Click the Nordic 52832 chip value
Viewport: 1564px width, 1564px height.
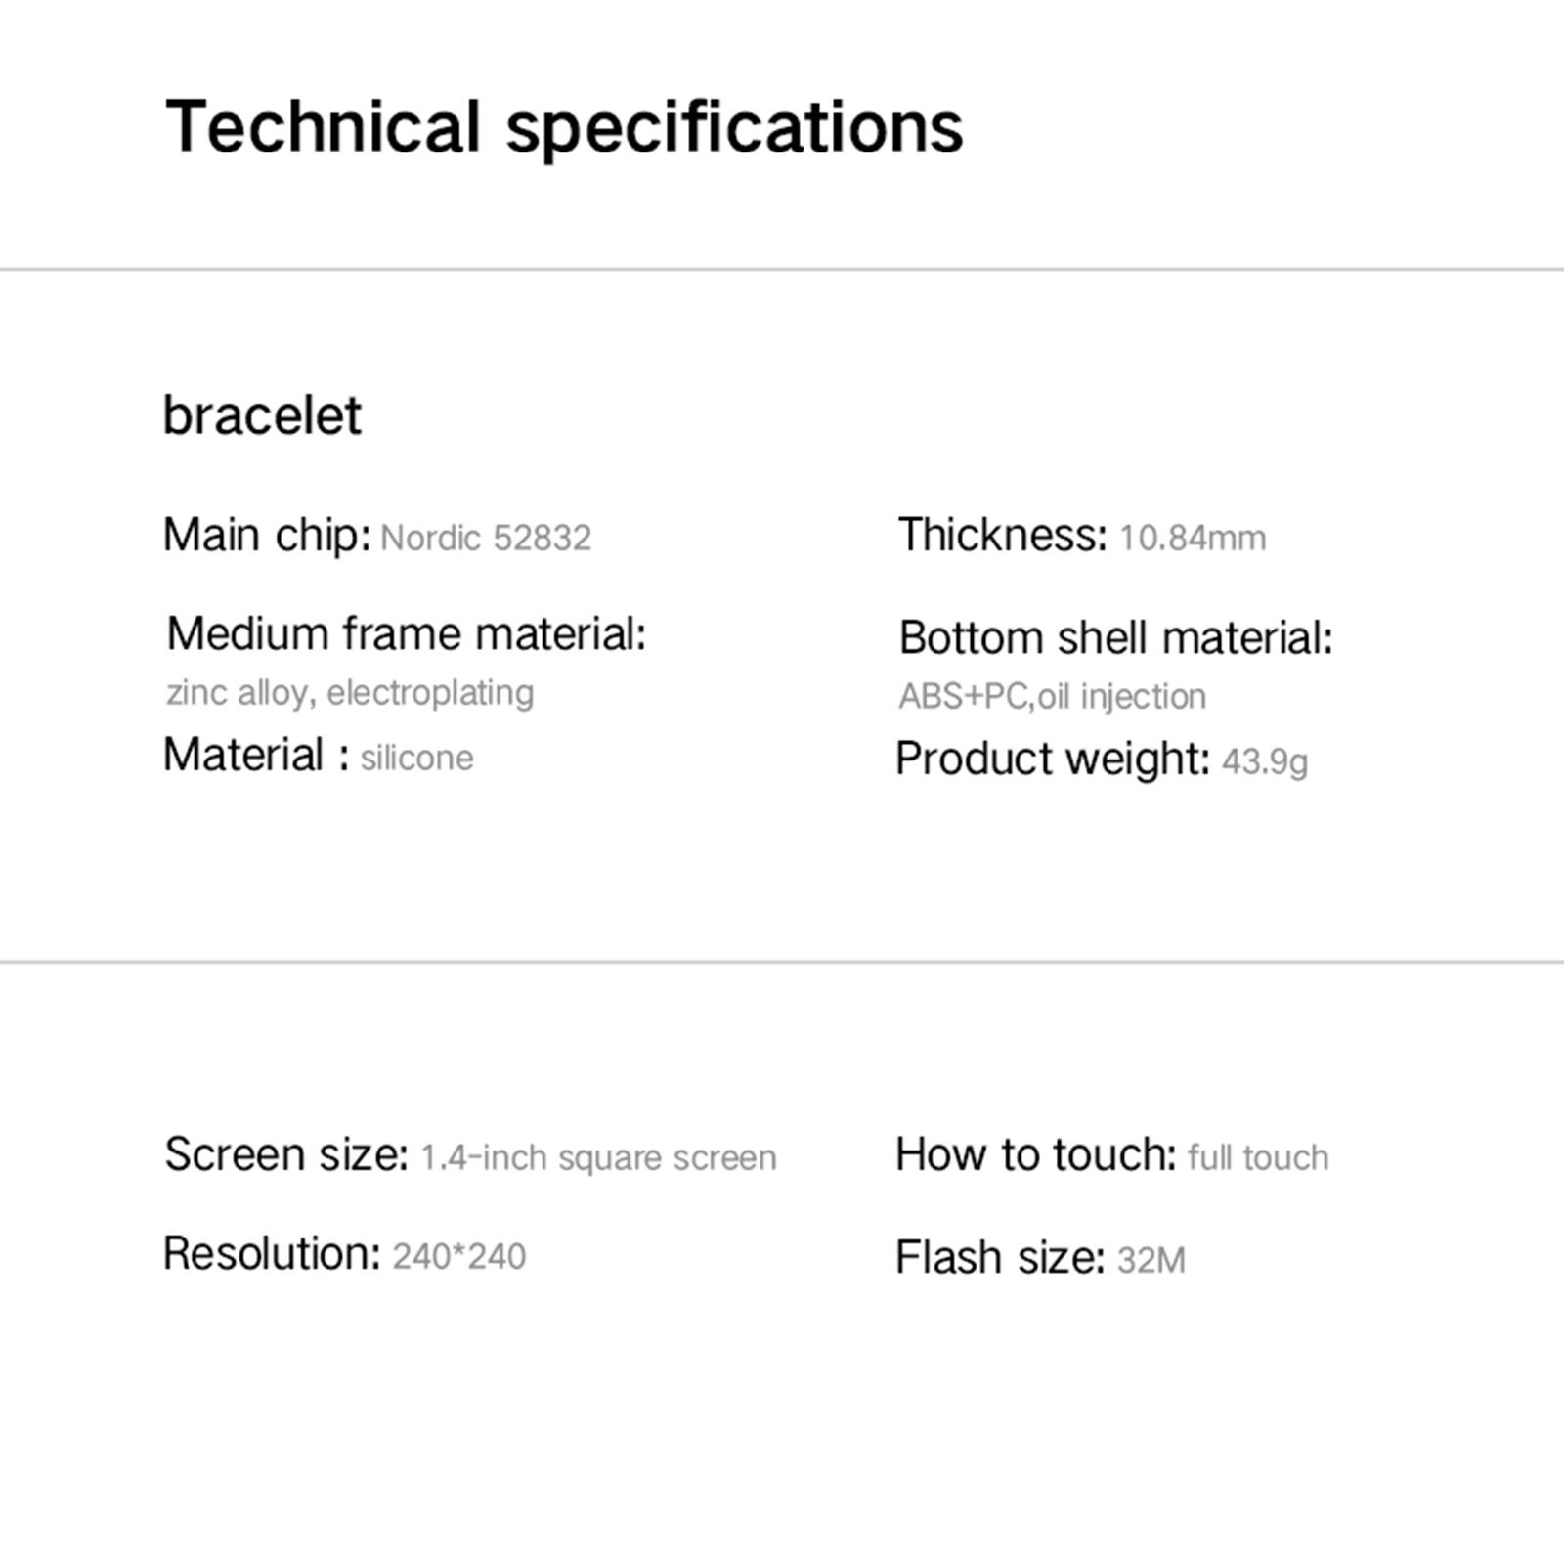click(x=486, y=539)
